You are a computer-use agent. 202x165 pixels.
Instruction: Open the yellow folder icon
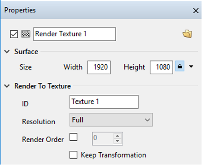187,34
